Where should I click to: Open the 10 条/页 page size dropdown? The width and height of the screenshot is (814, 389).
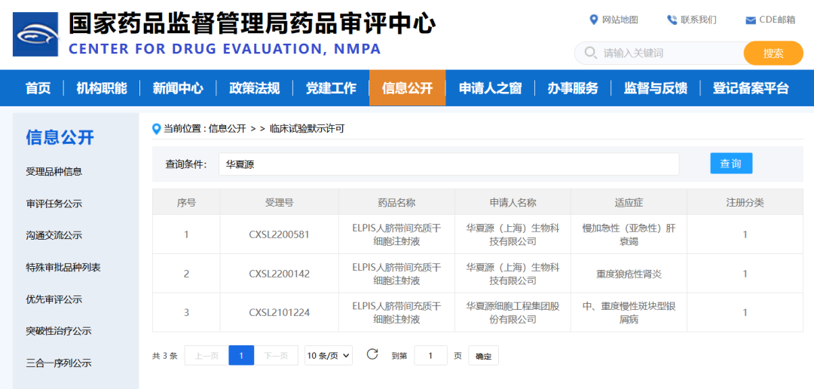[329, 356]
